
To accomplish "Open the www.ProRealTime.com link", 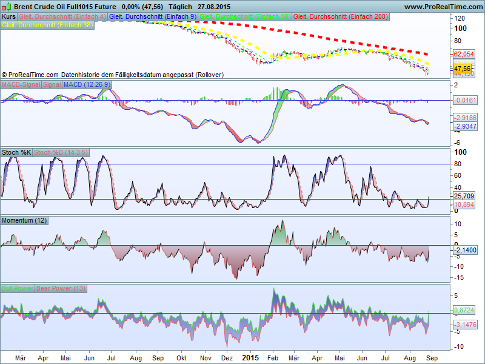I will click(443, 7).
